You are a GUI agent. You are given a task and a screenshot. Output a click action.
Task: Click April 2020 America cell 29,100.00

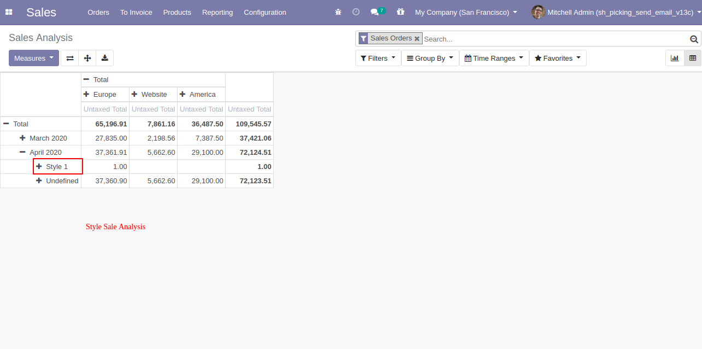(x=201, y=152)
